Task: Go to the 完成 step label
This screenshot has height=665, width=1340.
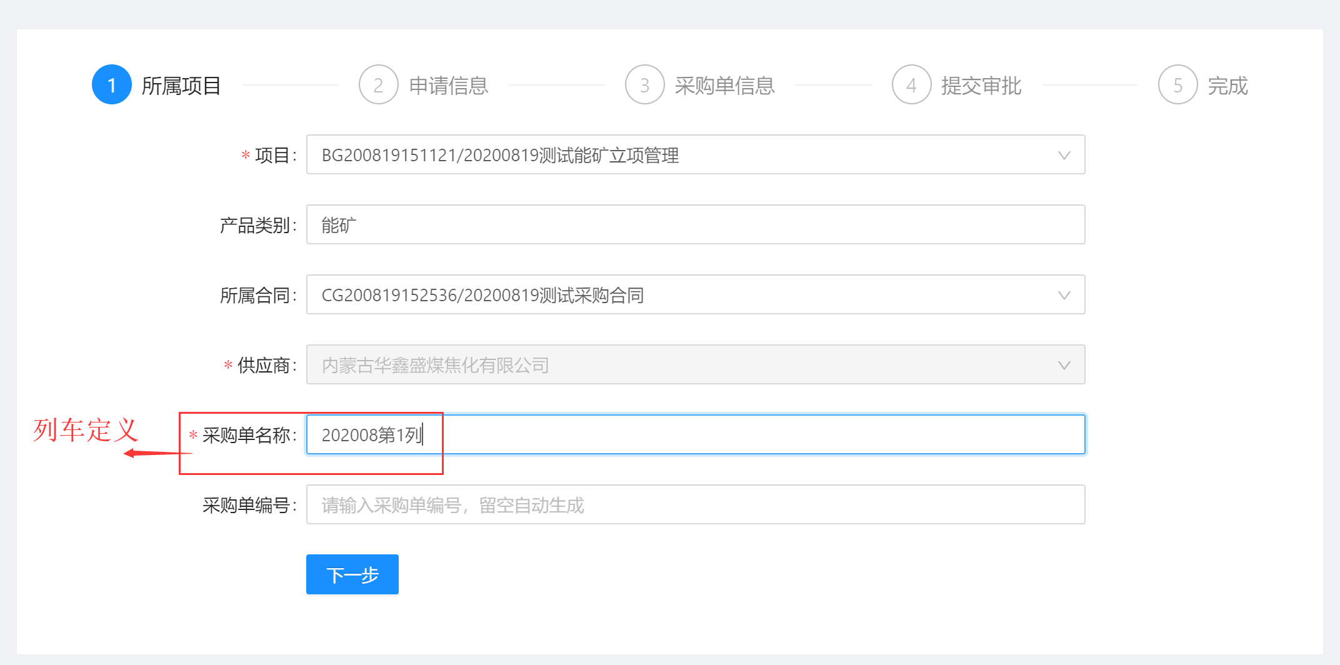Action: [1227, 86]
